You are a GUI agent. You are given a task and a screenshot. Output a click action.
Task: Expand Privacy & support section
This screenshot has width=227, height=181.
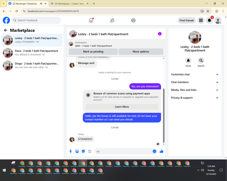point(195,98)
